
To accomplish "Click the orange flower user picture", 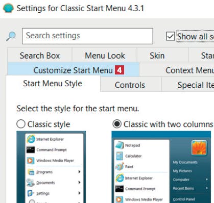I will [x=199, y=147].
